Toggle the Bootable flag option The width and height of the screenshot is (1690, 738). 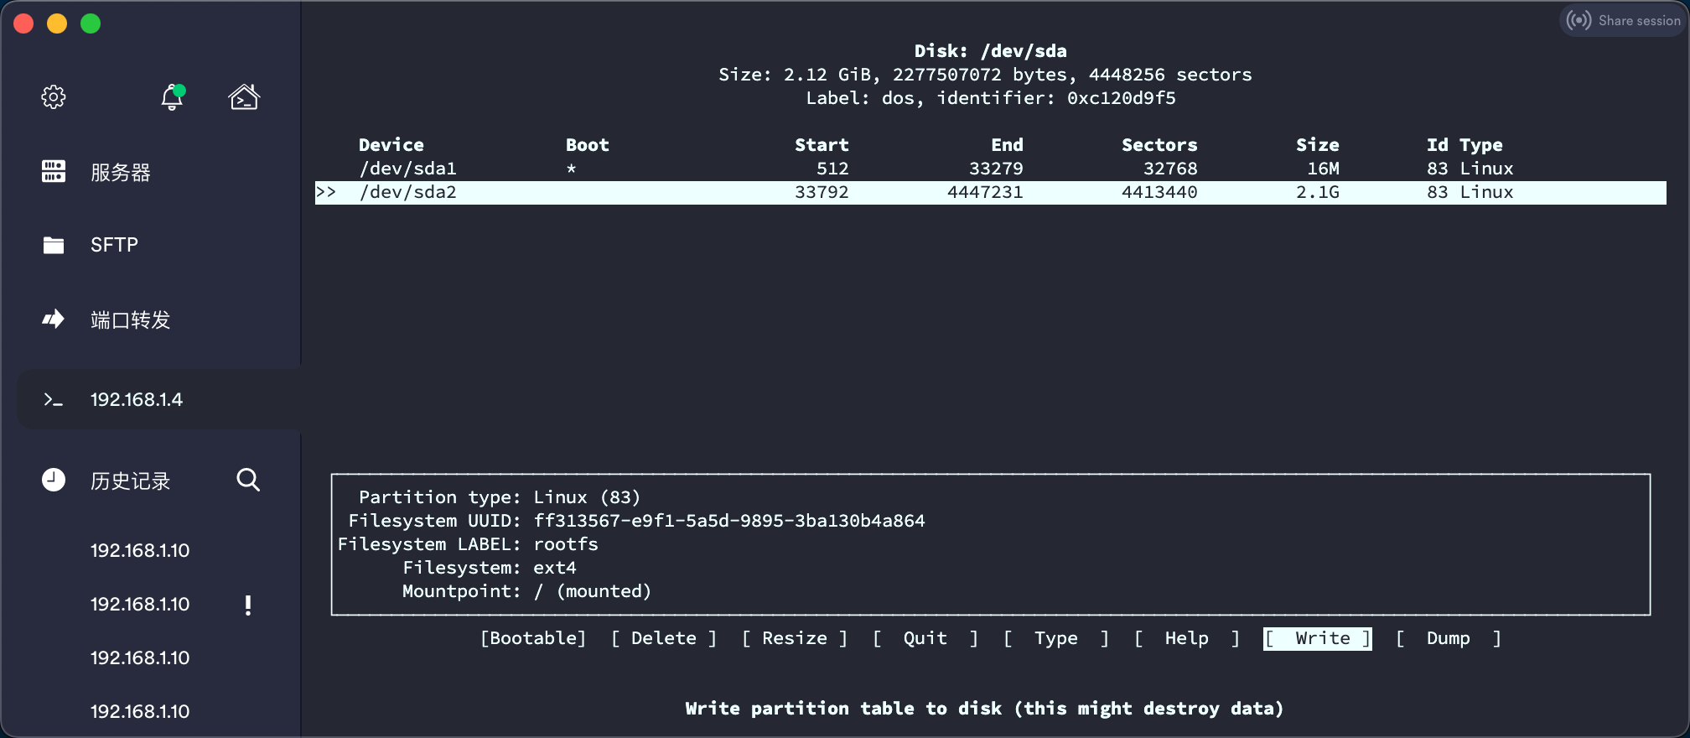pos(533,639)
